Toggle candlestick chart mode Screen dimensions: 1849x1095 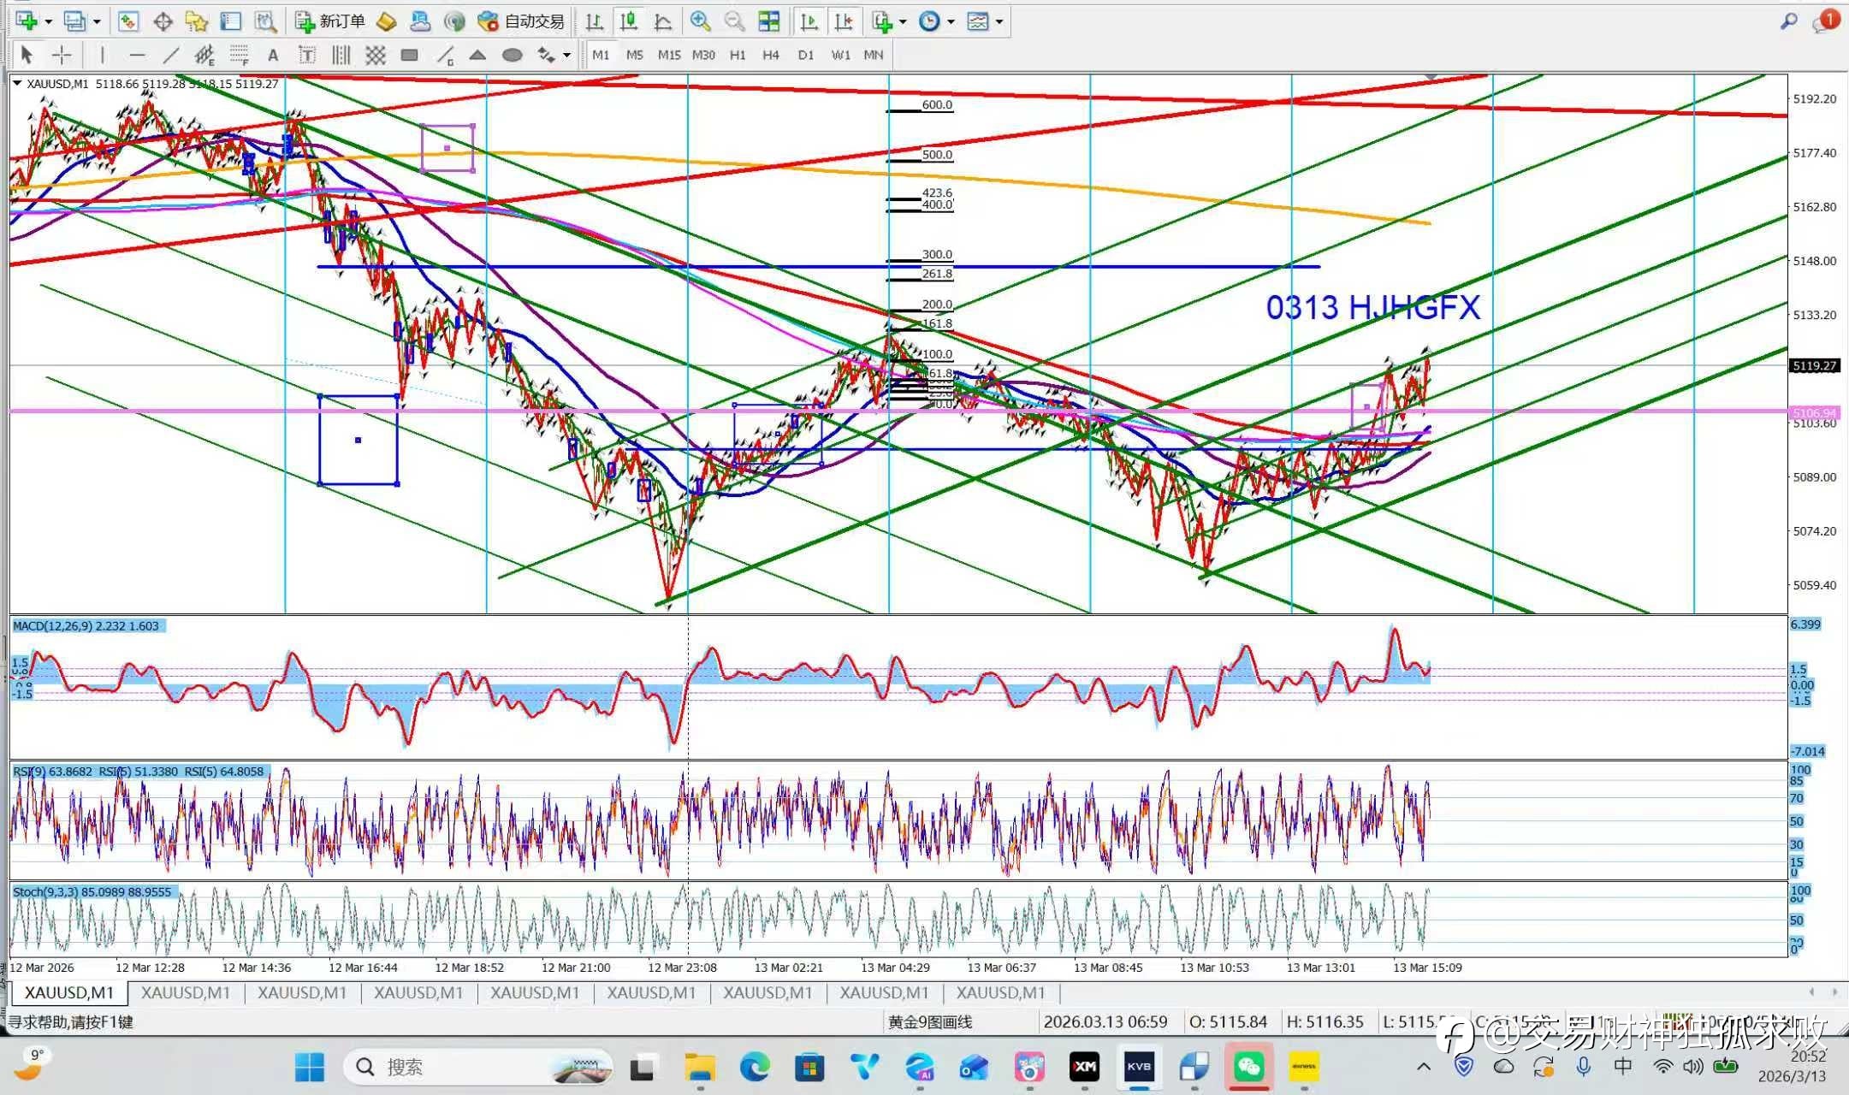(629, 21)
